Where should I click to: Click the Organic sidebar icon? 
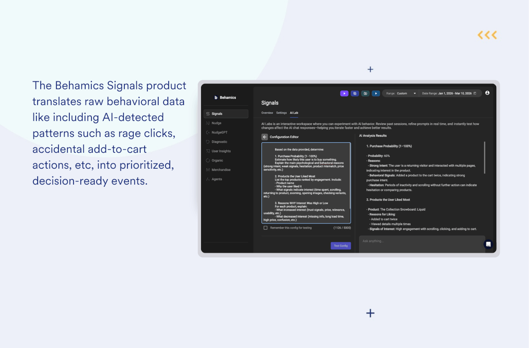point(208,161)
